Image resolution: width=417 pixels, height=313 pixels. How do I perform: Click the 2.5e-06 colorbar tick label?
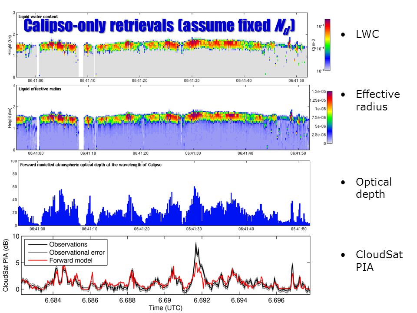click(318, 135)
